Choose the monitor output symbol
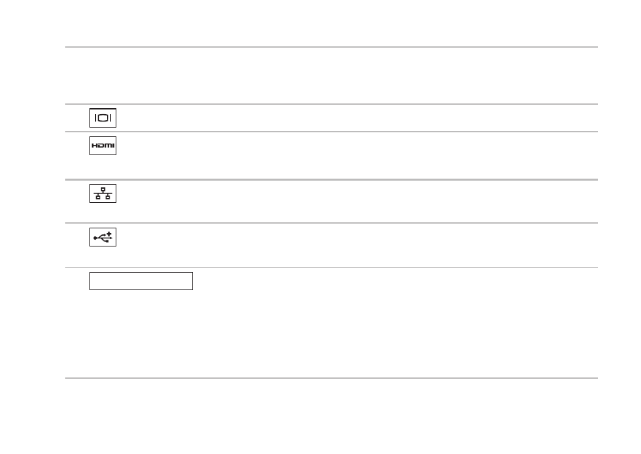The height and width of the screenshot is (454, 641). pos(103,118)
